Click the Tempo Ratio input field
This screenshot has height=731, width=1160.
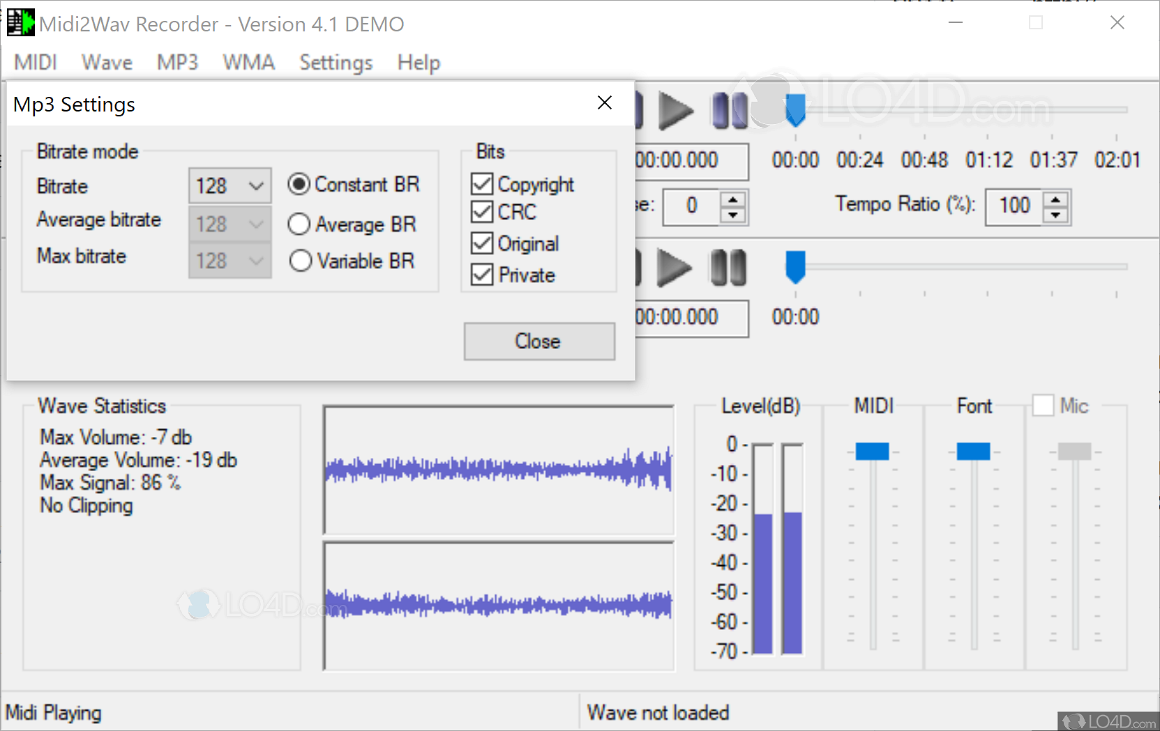1014,206
